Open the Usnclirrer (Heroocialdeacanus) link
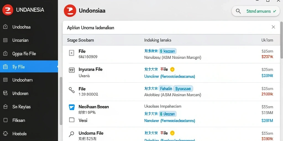 170,77
